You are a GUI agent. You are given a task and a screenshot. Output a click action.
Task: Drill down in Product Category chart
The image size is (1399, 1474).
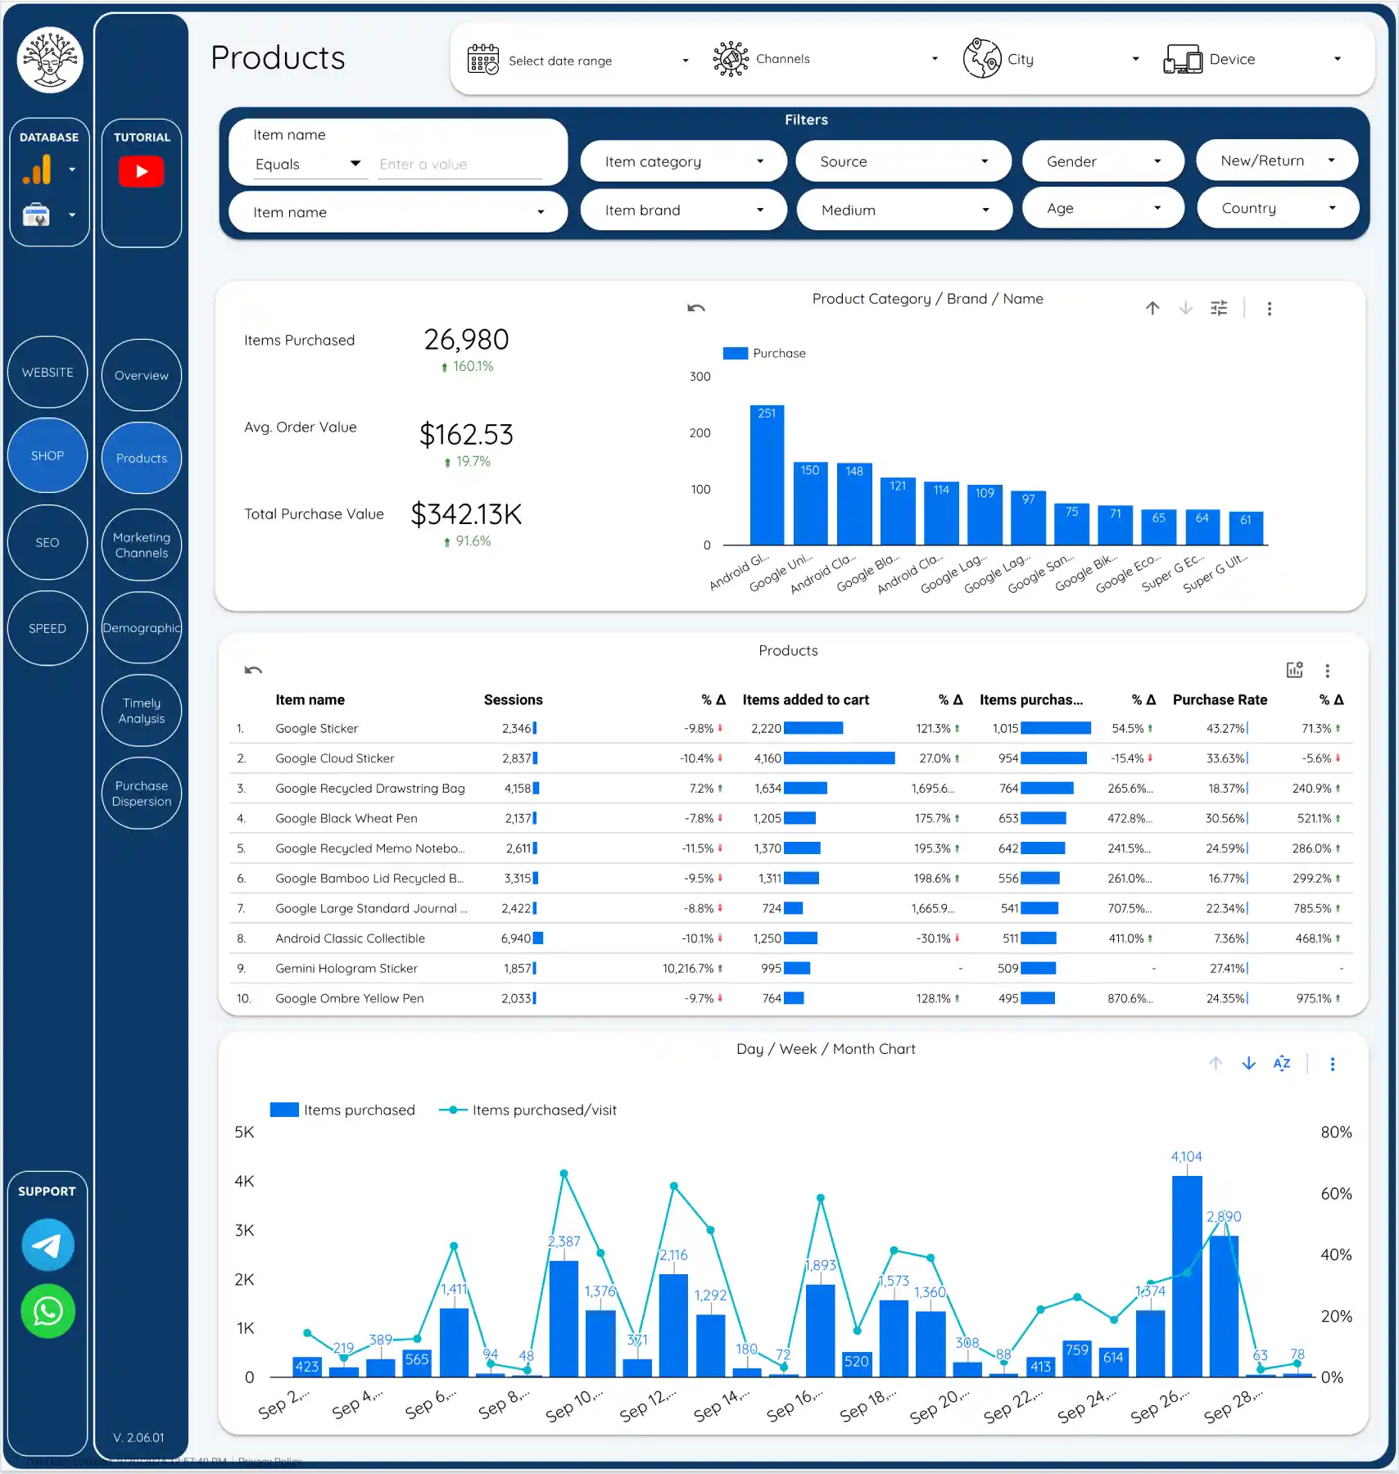coord(1185,308)
